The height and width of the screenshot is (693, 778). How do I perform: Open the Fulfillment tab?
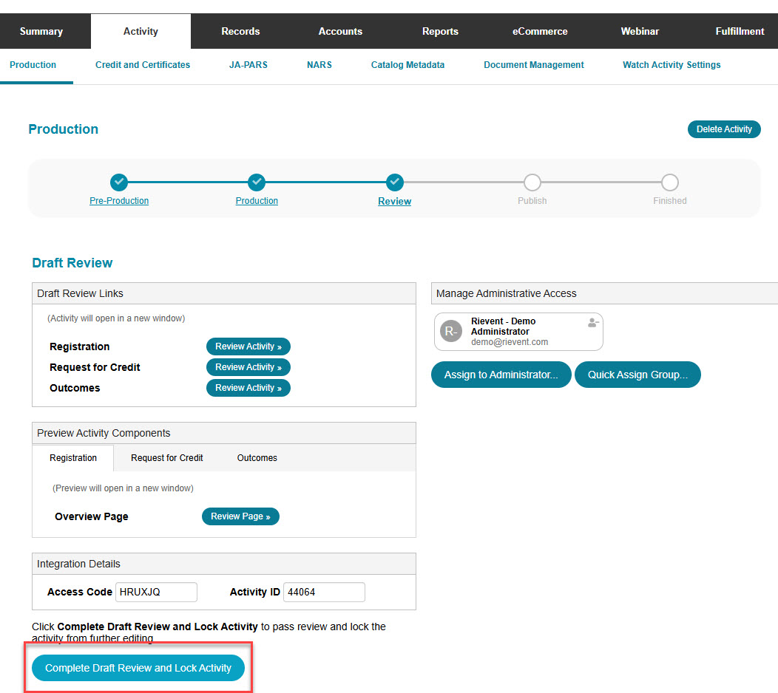click(x=740, y=31)
